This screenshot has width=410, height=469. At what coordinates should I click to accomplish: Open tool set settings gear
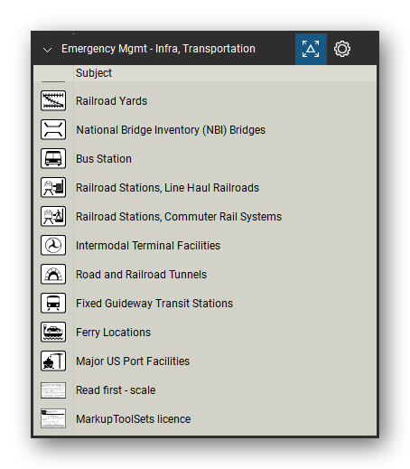pyautogui.click(x=342, y=49)
